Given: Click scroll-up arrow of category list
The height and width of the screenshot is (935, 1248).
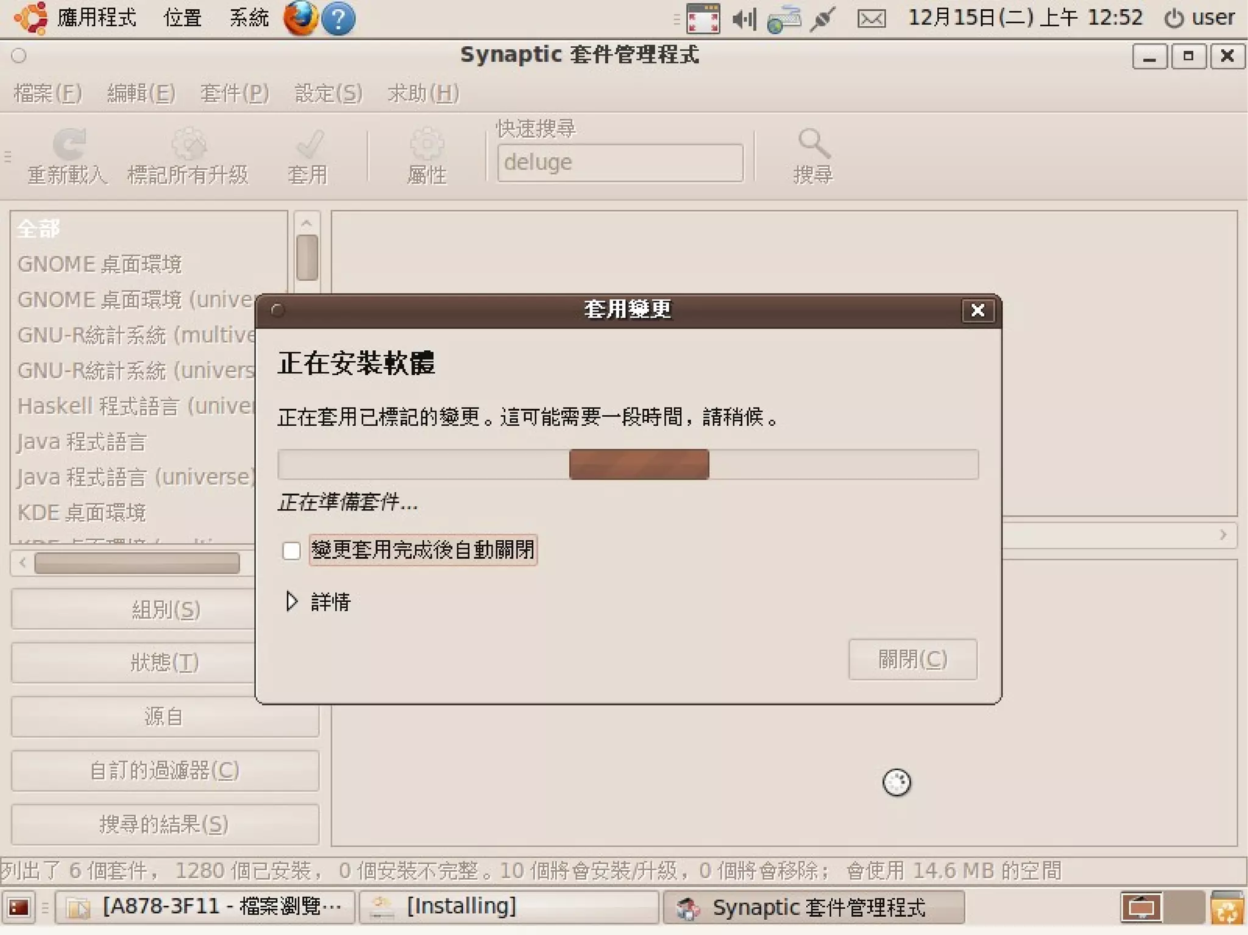Looking at the screenshot, I should pos(307,222).
